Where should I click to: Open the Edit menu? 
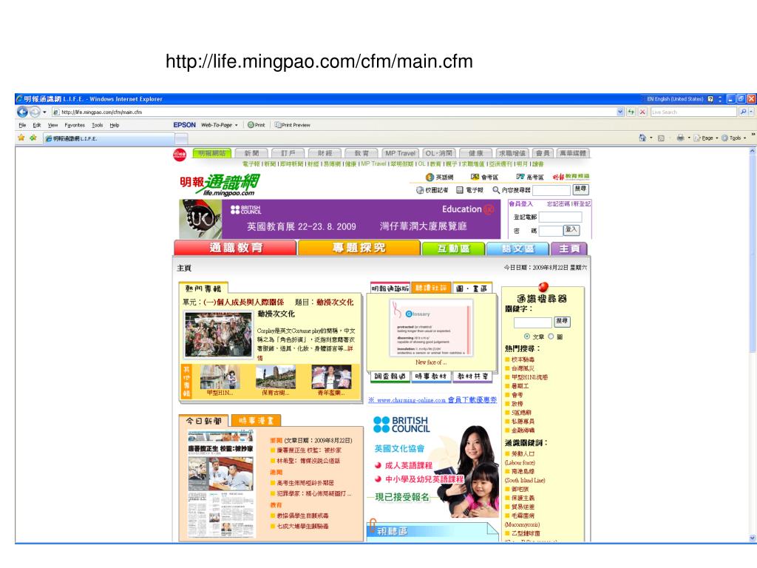point(37,125)
